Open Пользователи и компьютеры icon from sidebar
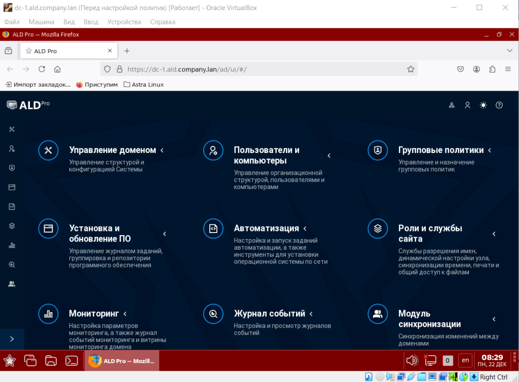Screen dimensions: 519x382 (x=12, y=148)
